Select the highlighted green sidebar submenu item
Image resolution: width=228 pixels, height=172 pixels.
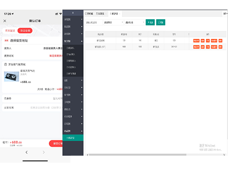[x=73, y=138]
